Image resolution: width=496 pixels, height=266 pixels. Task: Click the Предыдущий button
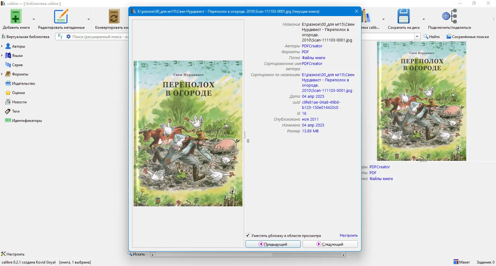[273, 244]
